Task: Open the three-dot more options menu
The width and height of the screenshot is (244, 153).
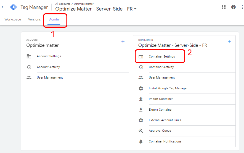Action: [x=242, y=7]
